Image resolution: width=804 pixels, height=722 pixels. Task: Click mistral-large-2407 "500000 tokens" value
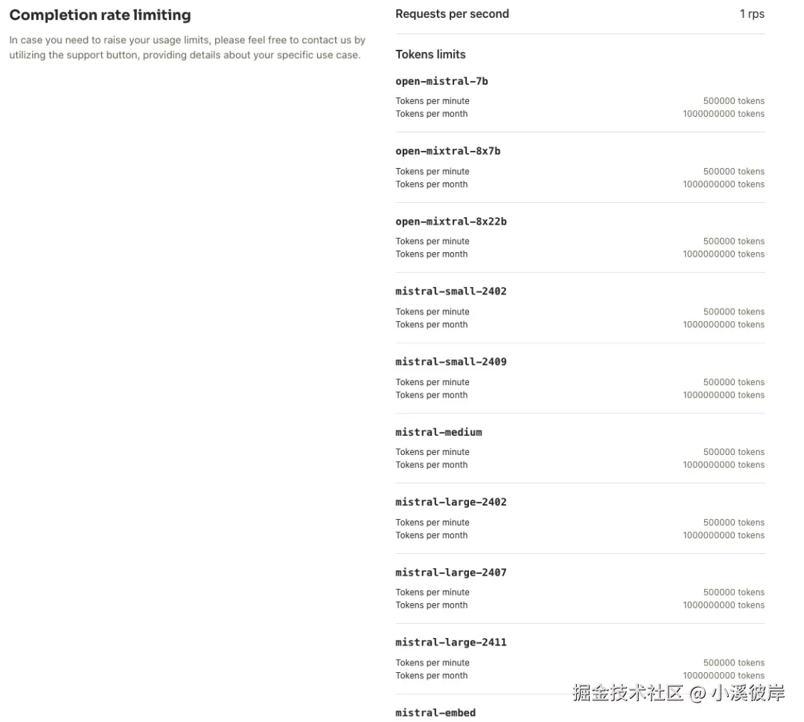734,593
